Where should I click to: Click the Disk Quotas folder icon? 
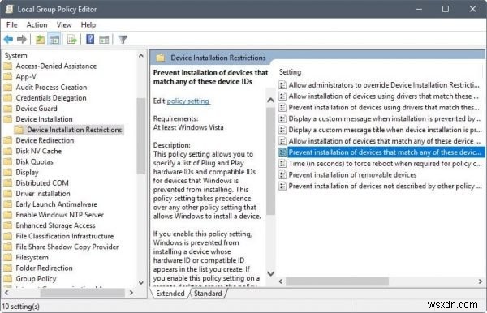click(8, 161)
